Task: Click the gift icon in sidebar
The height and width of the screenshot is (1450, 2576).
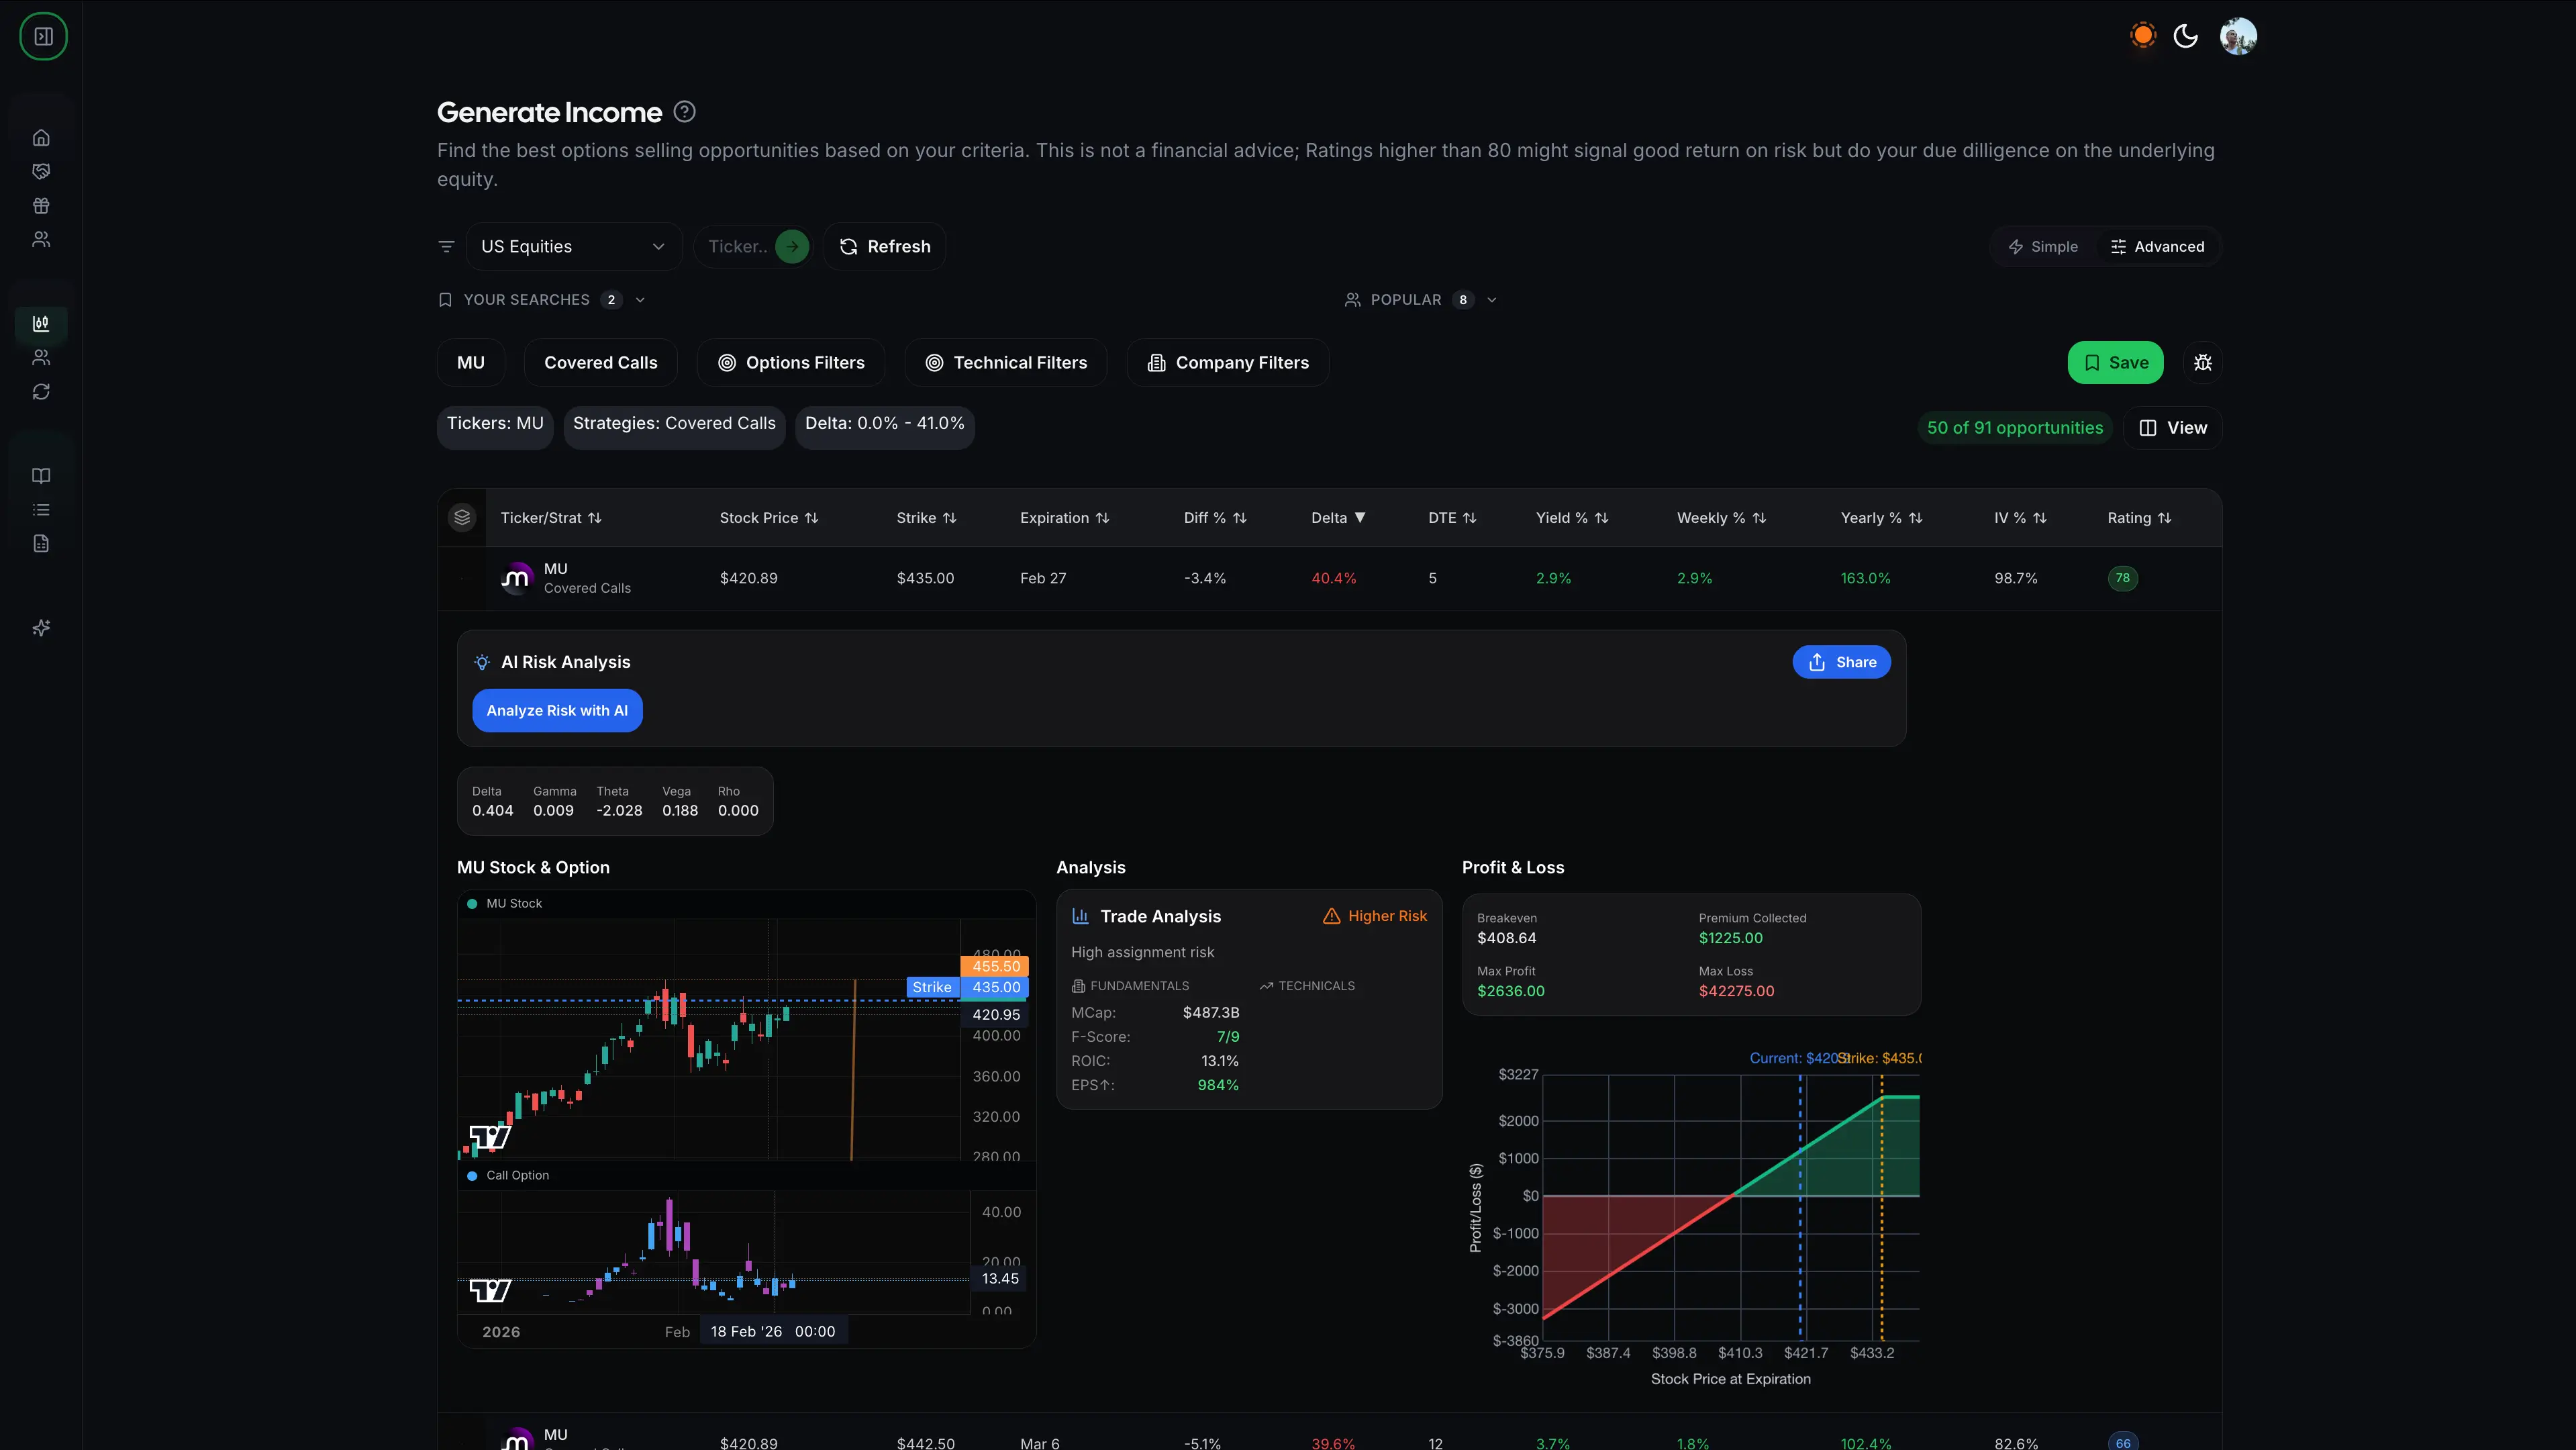Action: (x=41, y=206)
